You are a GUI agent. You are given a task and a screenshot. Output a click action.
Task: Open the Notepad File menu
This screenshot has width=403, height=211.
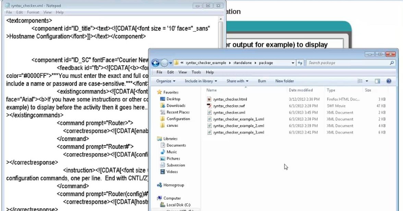[x=9, y=12]
